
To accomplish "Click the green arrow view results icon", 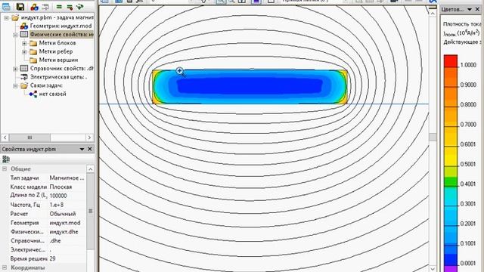I will tap(80, 7).
